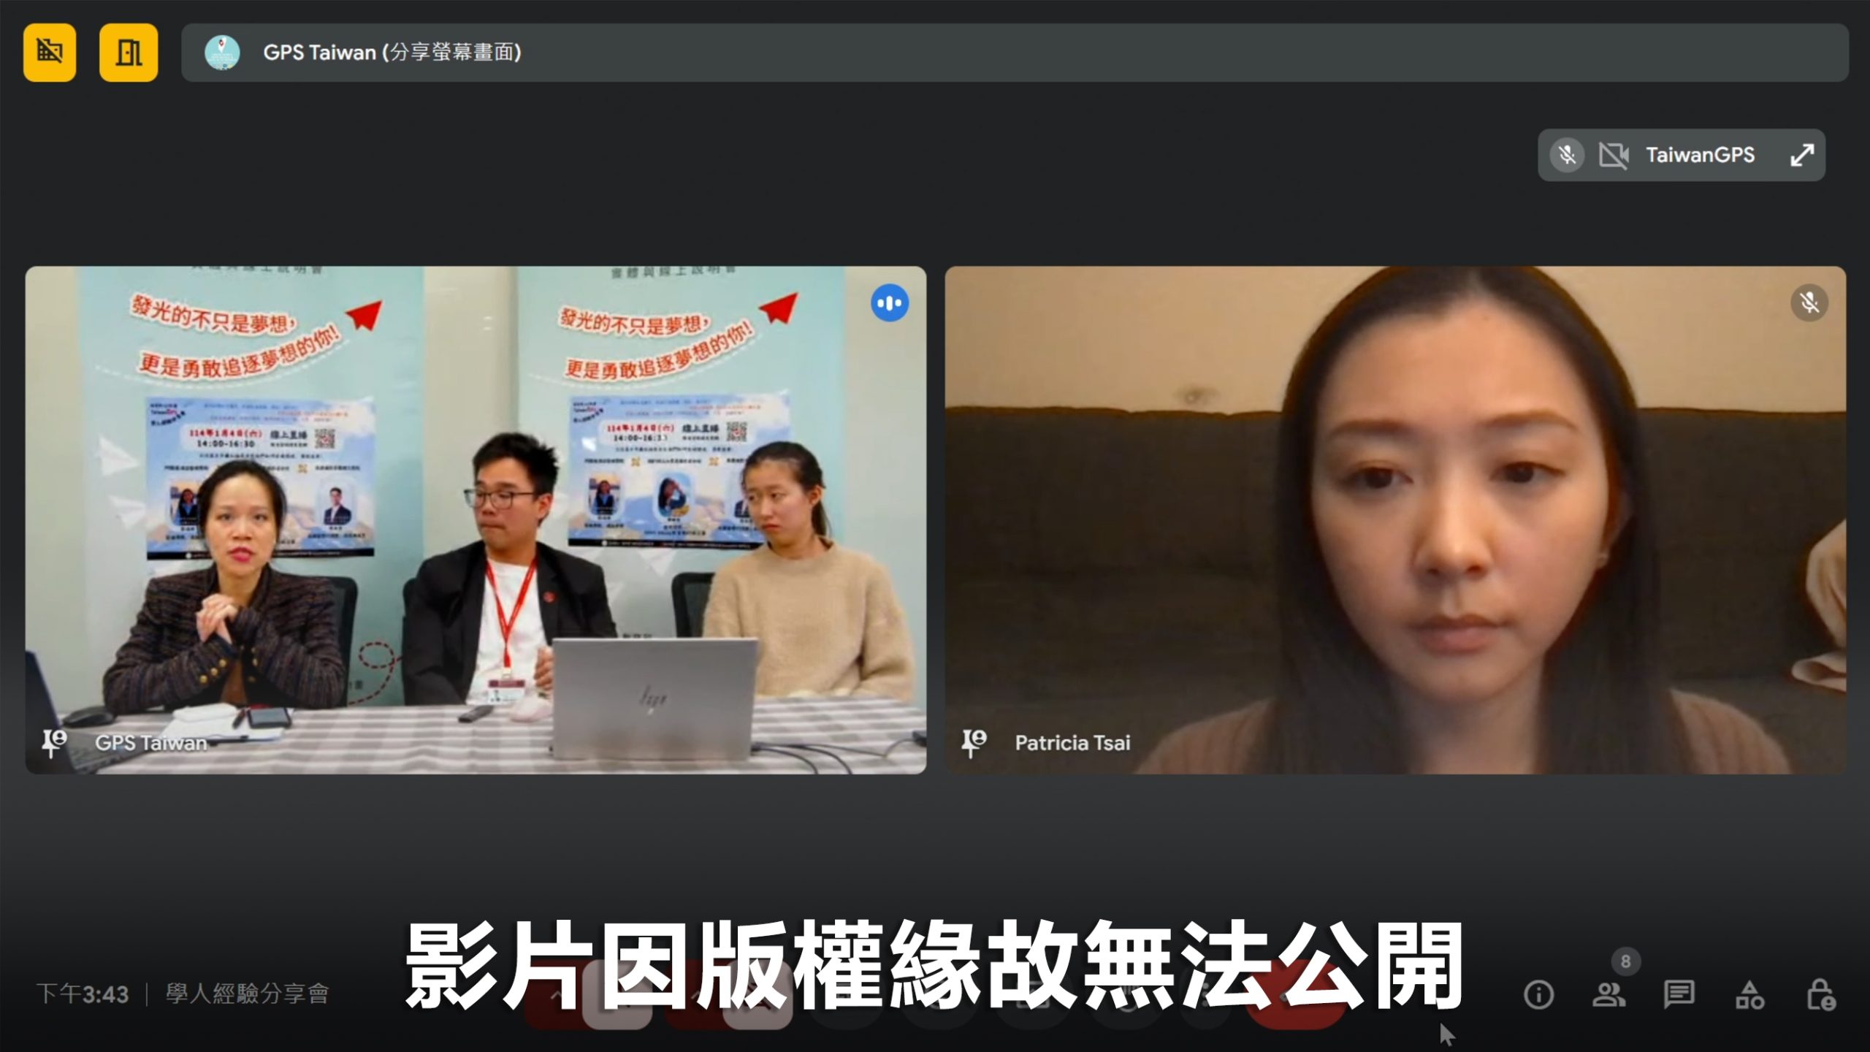The width and height of the screenshot is (1870, 1052).
Task: Click muted mic icon on Patricia Tsai tile
Action: (x=1809, y=303)
